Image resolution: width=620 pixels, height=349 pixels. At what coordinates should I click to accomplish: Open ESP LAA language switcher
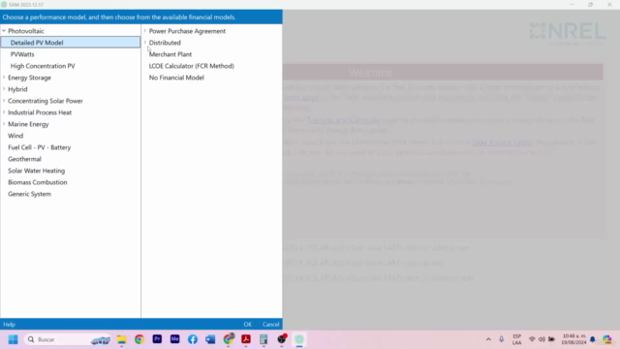(516, 339)
